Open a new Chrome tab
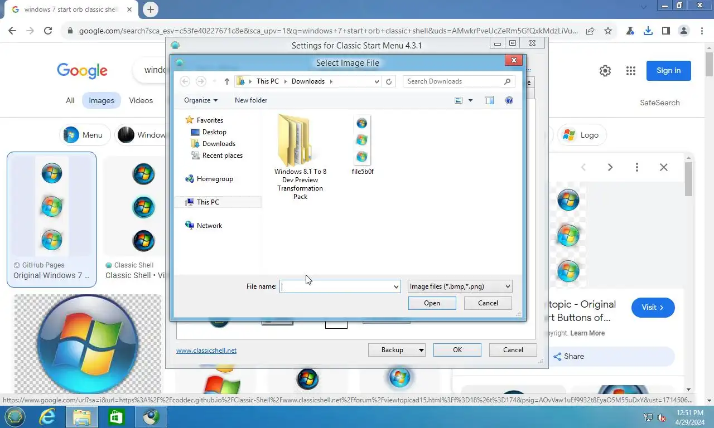714x428 pixels. (151, 9)
